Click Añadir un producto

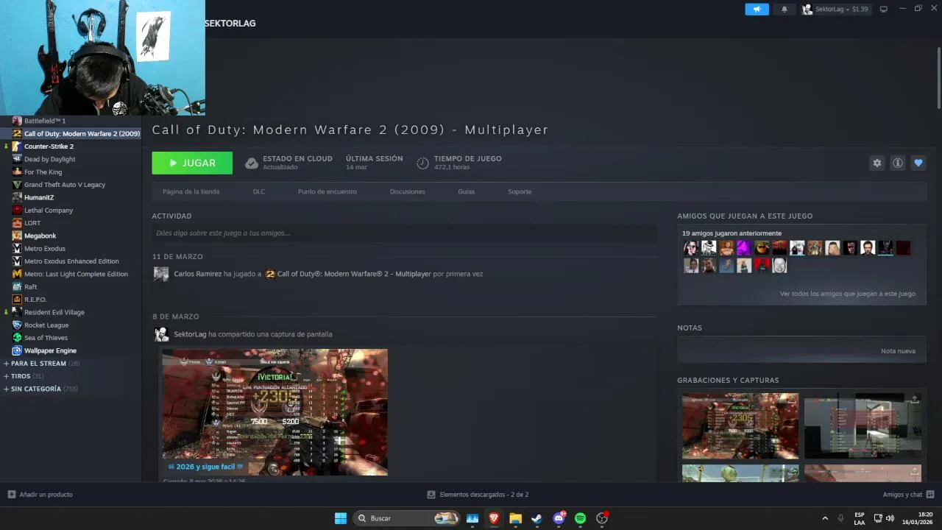(x=40, y=495)
